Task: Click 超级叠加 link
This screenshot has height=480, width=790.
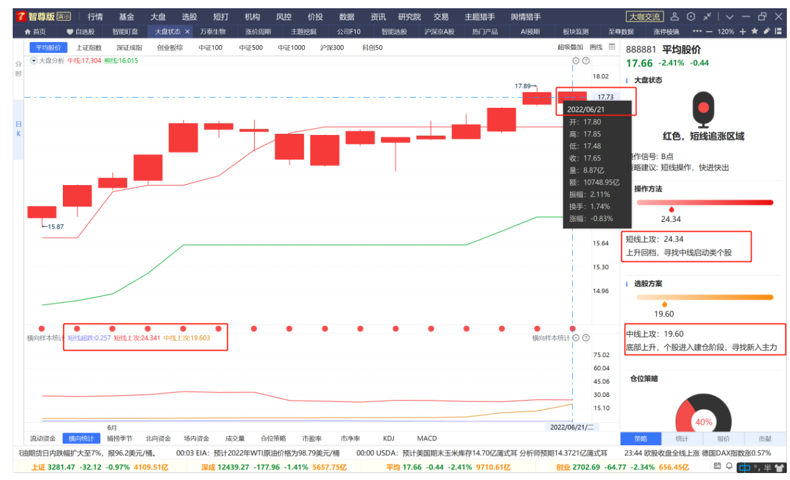Action: 570,47
